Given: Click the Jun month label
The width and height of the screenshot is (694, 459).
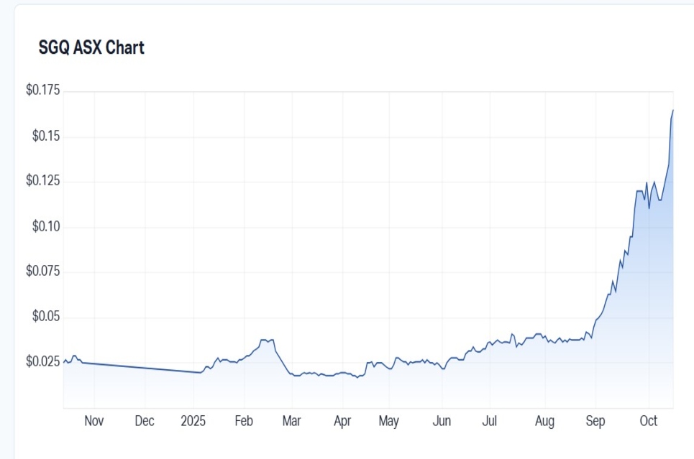Looking at the screenshot, I should click(x=442, y=422).
